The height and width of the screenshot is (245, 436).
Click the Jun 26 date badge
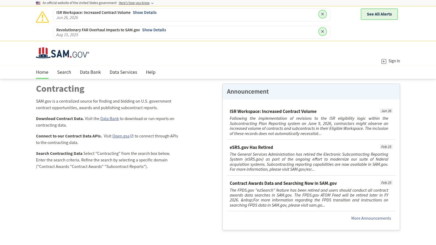(386, 111)
